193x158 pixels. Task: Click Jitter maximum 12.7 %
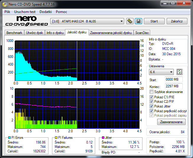pos(134,147)
